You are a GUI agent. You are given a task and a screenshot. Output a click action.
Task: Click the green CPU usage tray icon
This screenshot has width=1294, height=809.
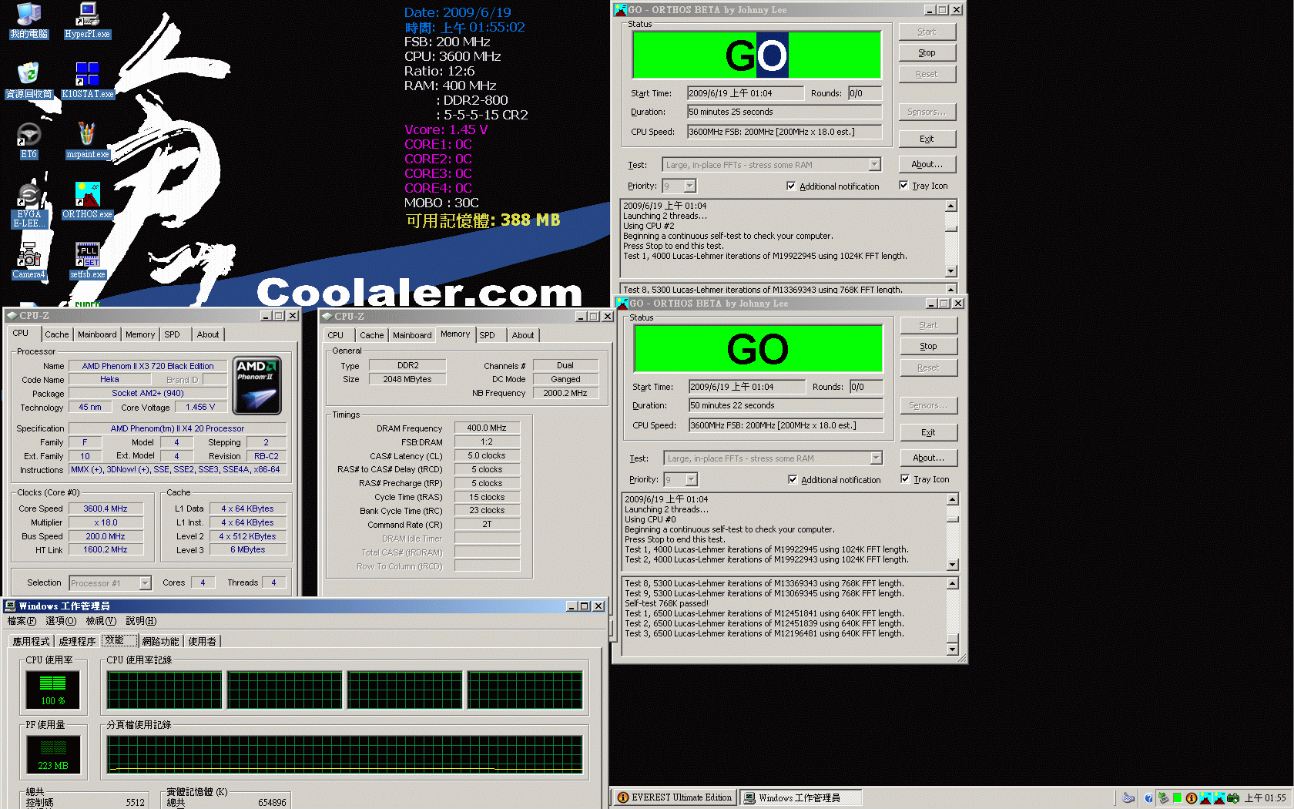(x=1177, y=798)
